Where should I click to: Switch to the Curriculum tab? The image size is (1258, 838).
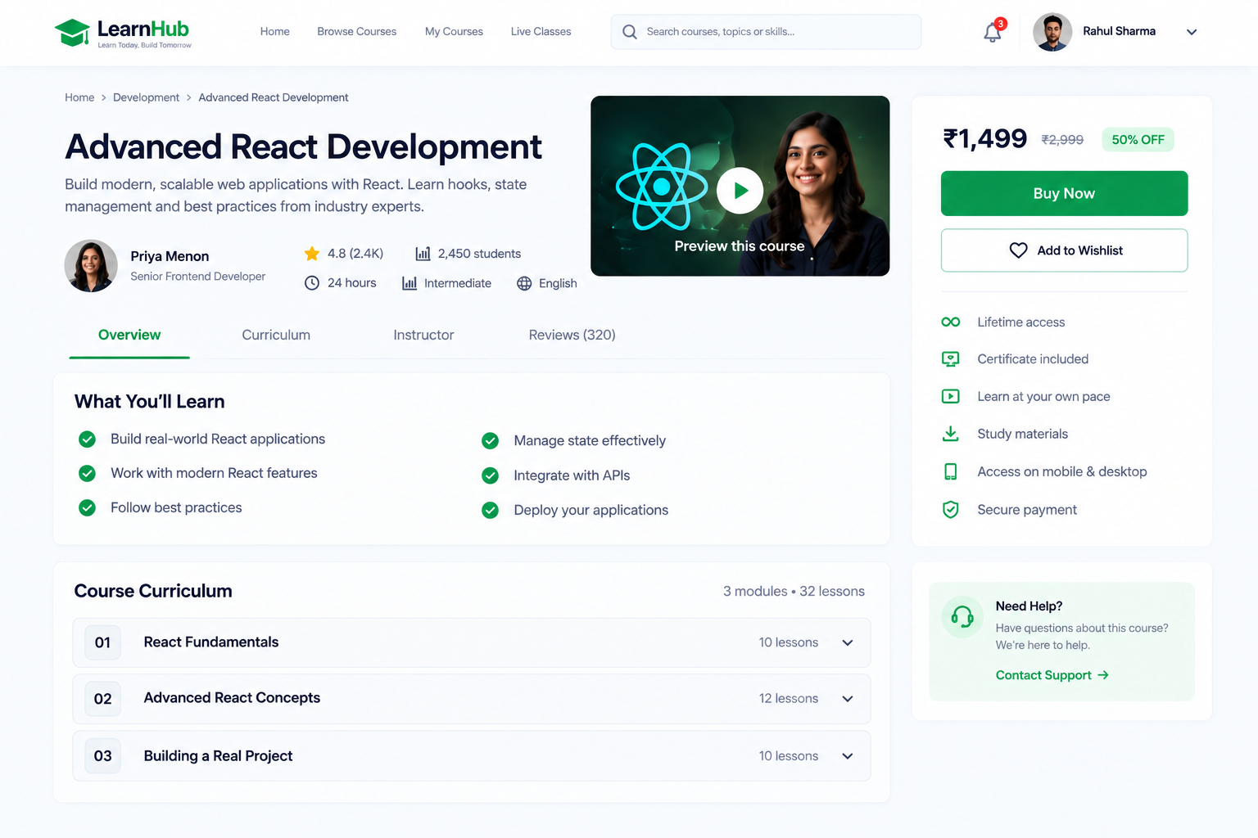pos(276,335)
